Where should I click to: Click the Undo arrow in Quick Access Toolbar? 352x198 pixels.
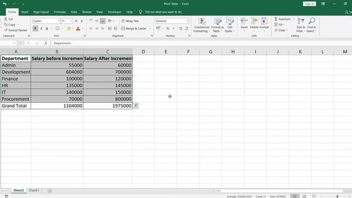pos(5,4)
